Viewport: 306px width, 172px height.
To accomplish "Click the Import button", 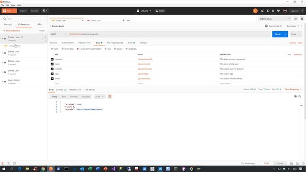I will click(x=23, y=11).
